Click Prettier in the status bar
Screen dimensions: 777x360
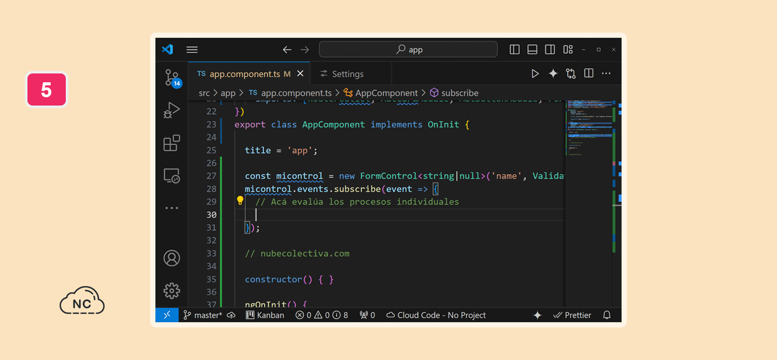coord(572,315)
